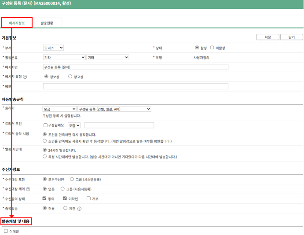
Task: Click the 사용자정의 type value
Action: pyautogui.click(x=201, y=58)
